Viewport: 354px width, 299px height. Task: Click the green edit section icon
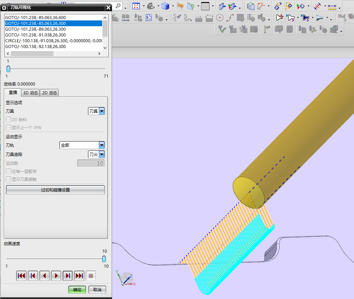pyautogui.click(x=191, y=6)
